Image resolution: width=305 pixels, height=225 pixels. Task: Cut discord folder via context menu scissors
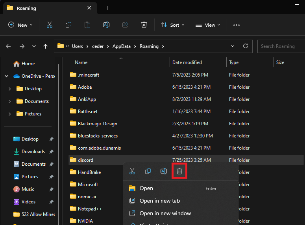point(132,171)
